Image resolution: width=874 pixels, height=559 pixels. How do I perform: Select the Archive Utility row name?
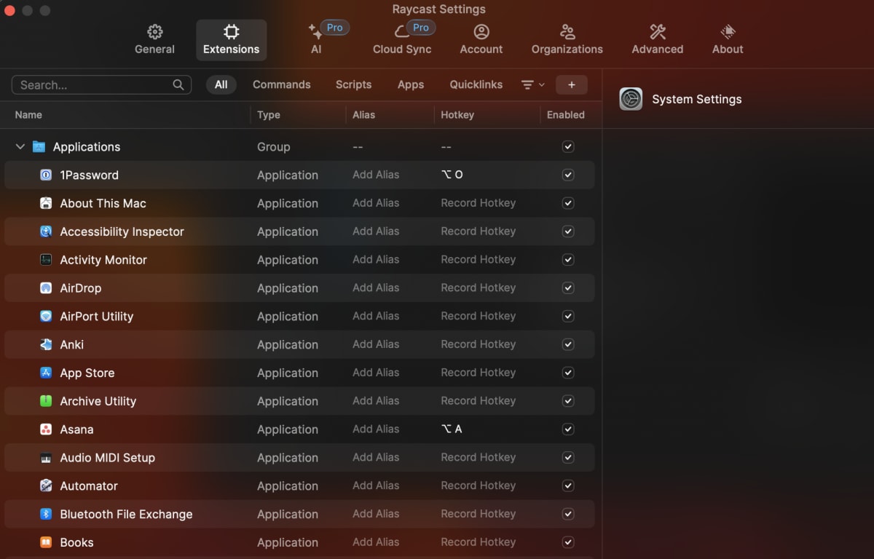click(x=98, y=401)
